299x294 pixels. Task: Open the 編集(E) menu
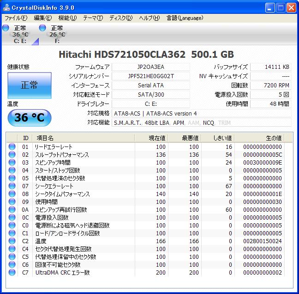tap(43, 18)
